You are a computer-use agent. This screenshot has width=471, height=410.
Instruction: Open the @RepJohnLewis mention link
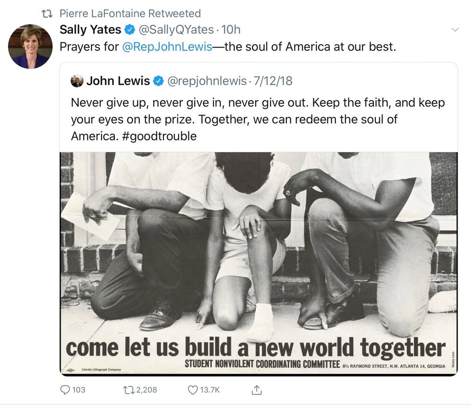167,48
